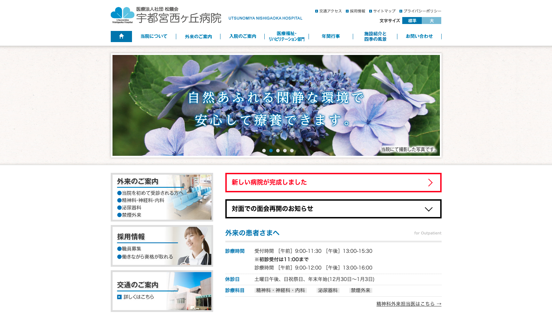Select the last slideshow indicator dot
This screenshot has height=313, width=552.
tap(292, 151)
